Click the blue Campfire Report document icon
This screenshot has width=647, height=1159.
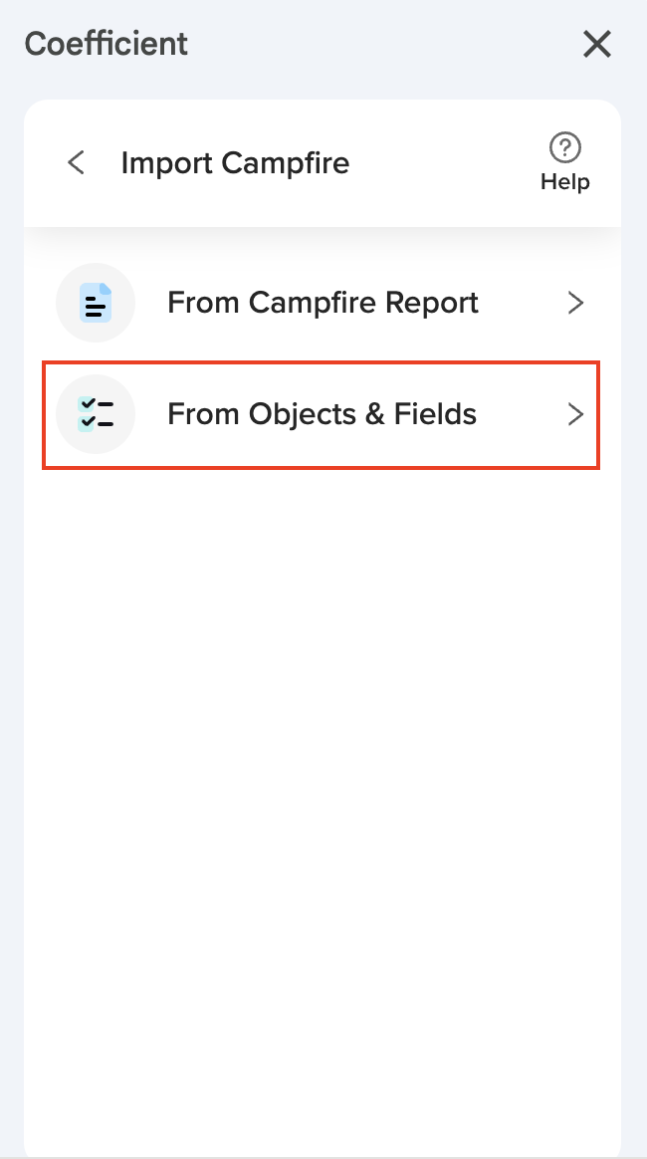pos(96,303)
